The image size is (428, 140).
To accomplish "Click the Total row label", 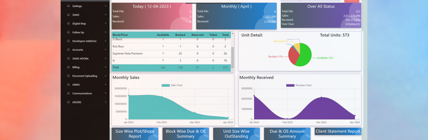I will pos(116,67).
